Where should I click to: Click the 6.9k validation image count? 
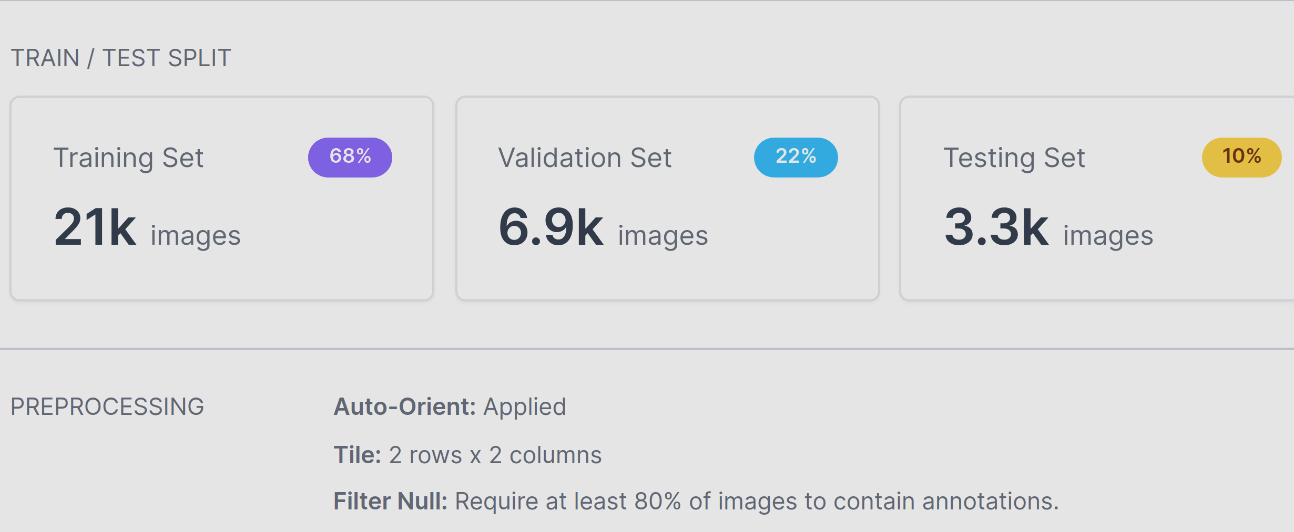(x=551, y=227)
